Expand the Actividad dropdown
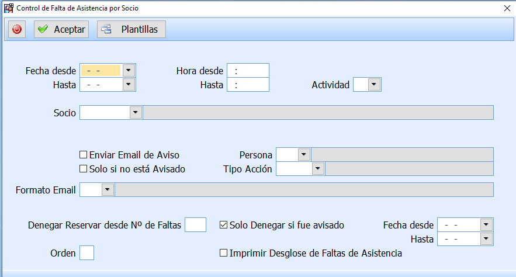Screen dimensions: 516x277 pos(375,85)
